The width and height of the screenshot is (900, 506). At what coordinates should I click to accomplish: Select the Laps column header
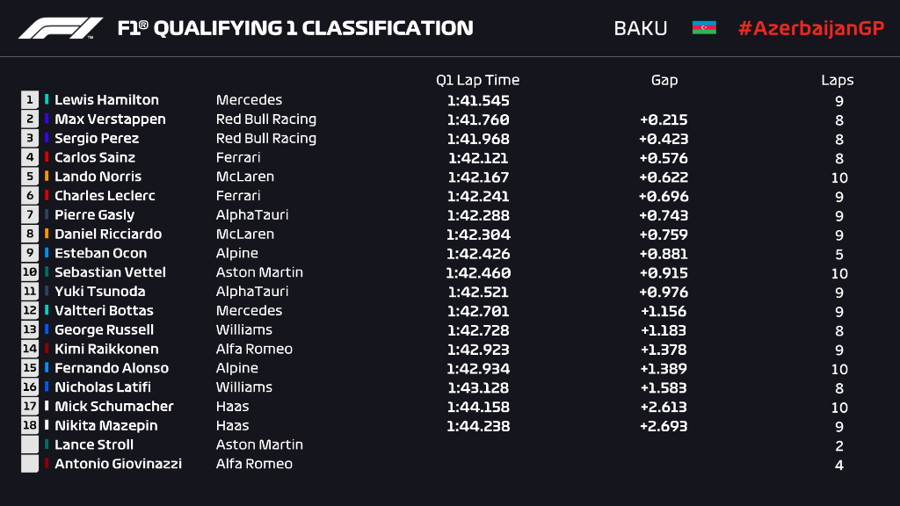point(838,80)
